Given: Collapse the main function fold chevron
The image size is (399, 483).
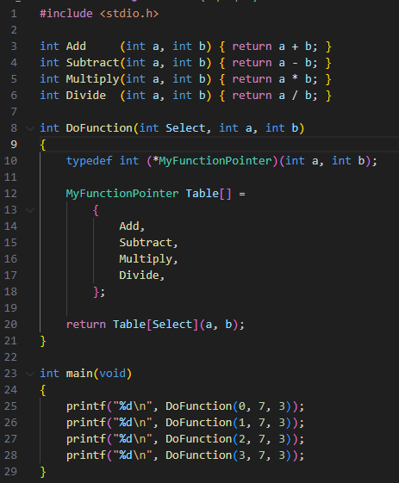Looking at the screenshot, I should (30, 374).
